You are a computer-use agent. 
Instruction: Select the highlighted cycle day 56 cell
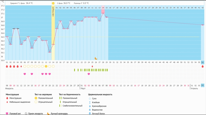[x=203, y=62]
